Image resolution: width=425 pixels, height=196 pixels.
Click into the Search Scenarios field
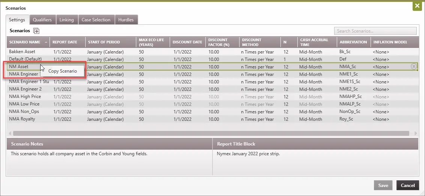375,31
